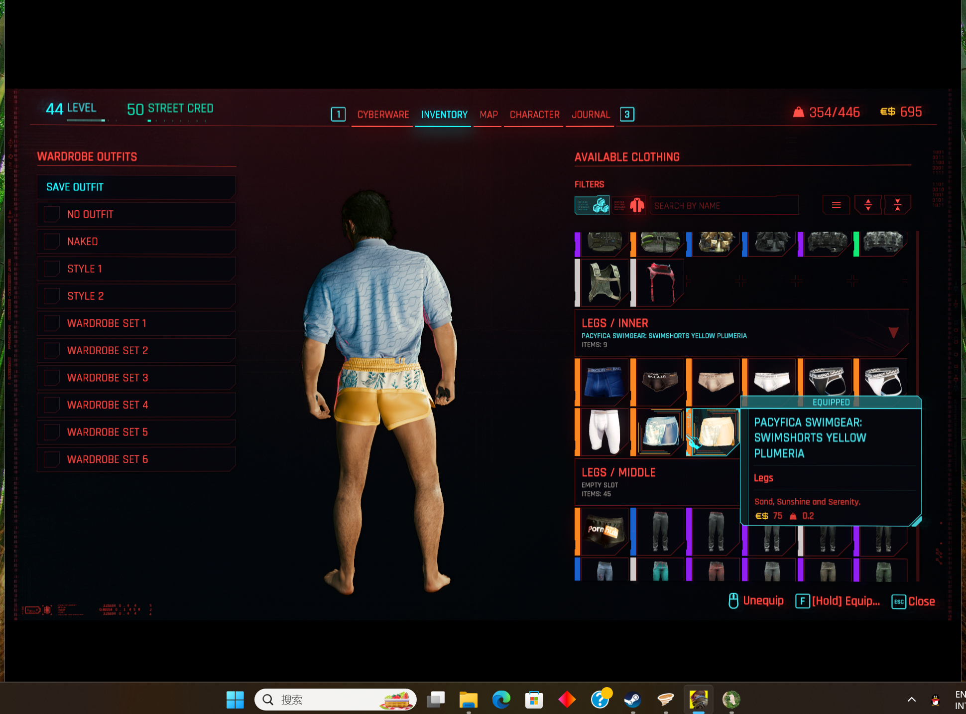Click the Street Cred progress bar
The width and height of the screenshot is (966, 714).
177,121
